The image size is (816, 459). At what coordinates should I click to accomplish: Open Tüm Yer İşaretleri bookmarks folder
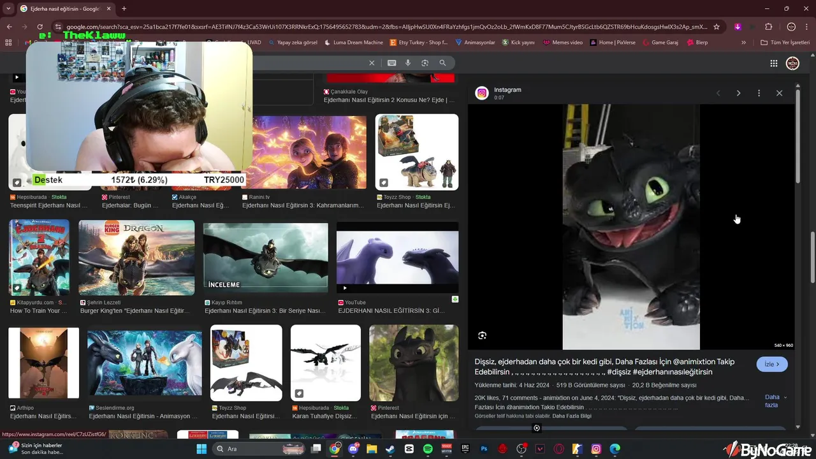tap(785, 43)
